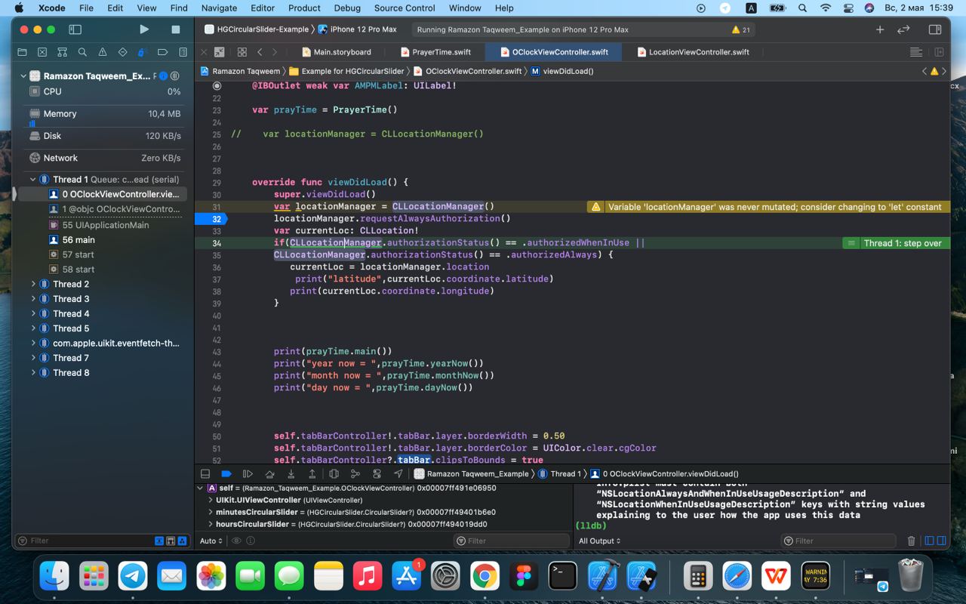966x604 pixels.
Task: Click the console Filter field
Action: (x=838, y=541)
